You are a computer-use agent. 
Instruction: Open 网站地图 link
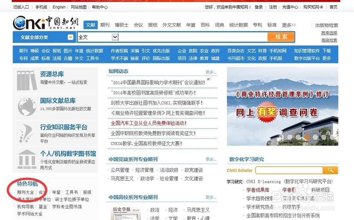pos(79,7)
